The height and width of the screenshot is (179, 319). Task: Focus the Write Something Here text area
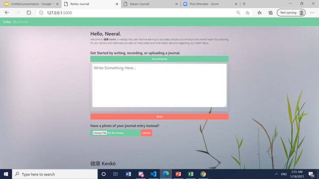point(159,85)
